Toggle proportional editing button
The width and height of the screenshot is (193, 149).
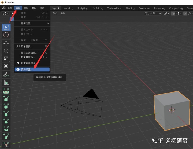[185, 13]
